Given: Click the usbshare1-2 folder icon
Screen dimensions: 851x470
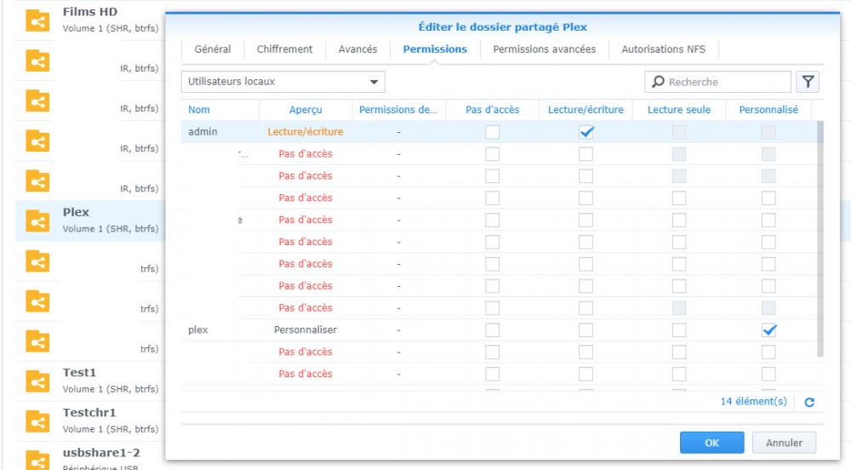Looking at the screenshot, I should coord(36,459).
